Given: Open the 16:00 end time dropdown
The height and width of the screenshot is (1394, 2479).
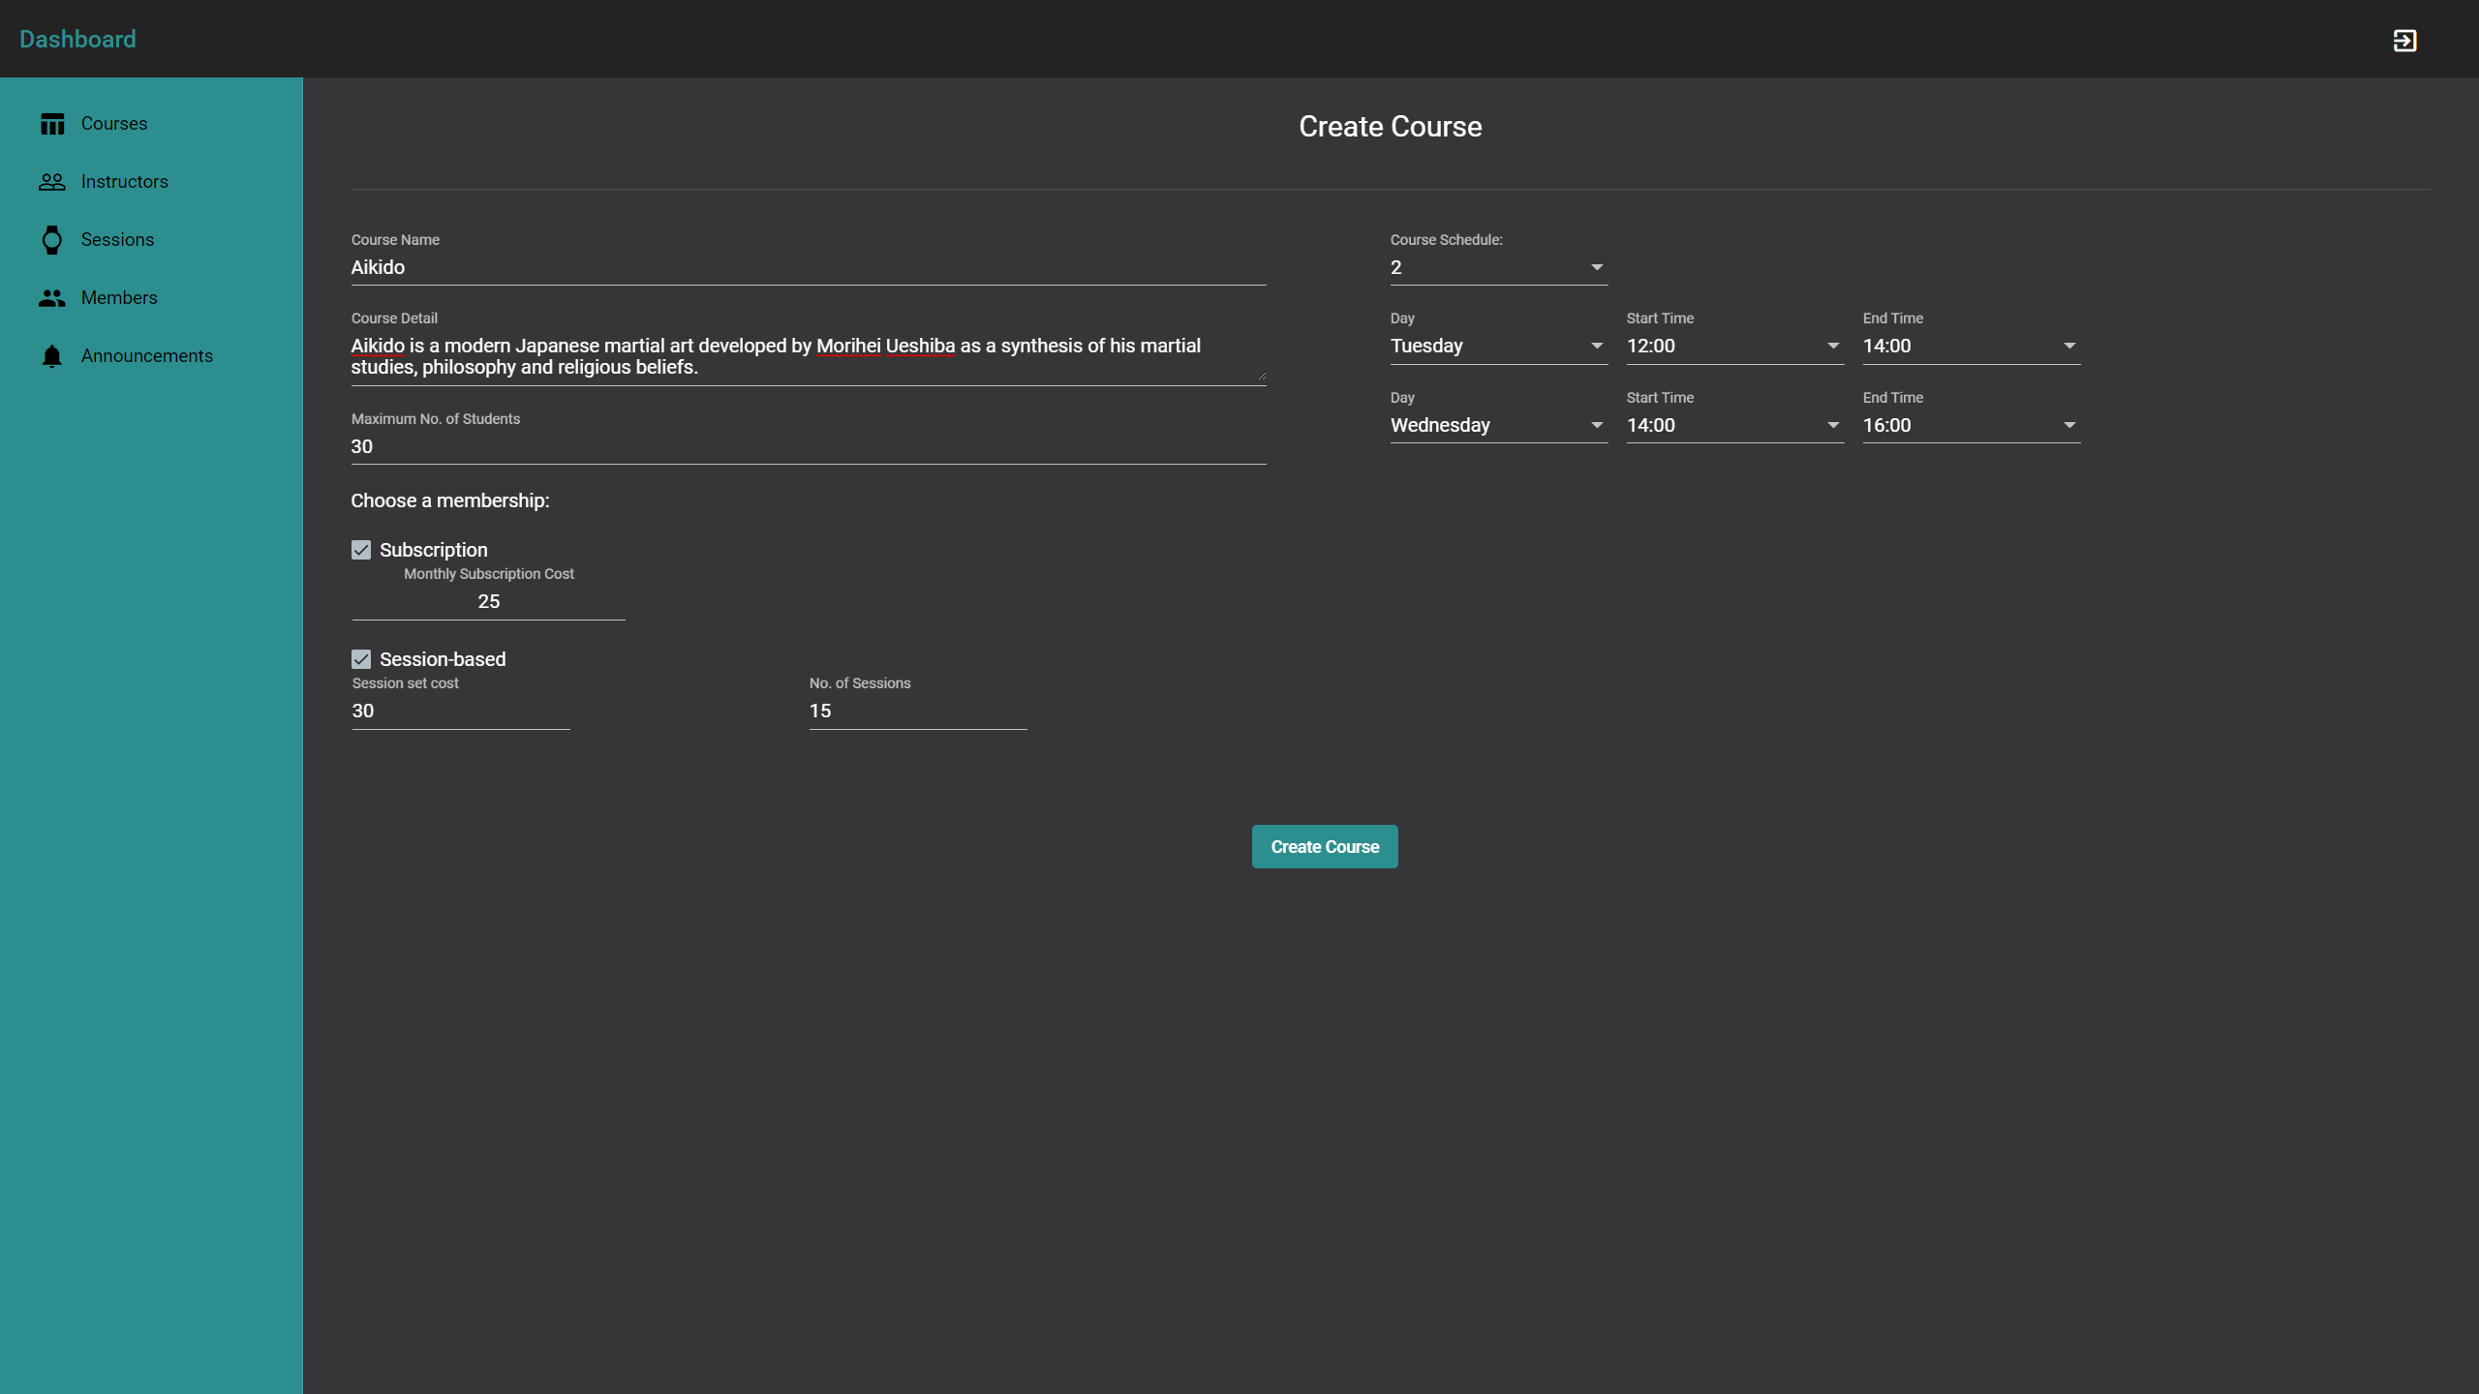Looking at the screenshot, I should [1971, 425].
